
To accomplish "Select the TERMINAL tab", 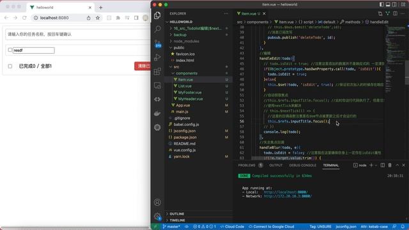I will click(331, 165).
